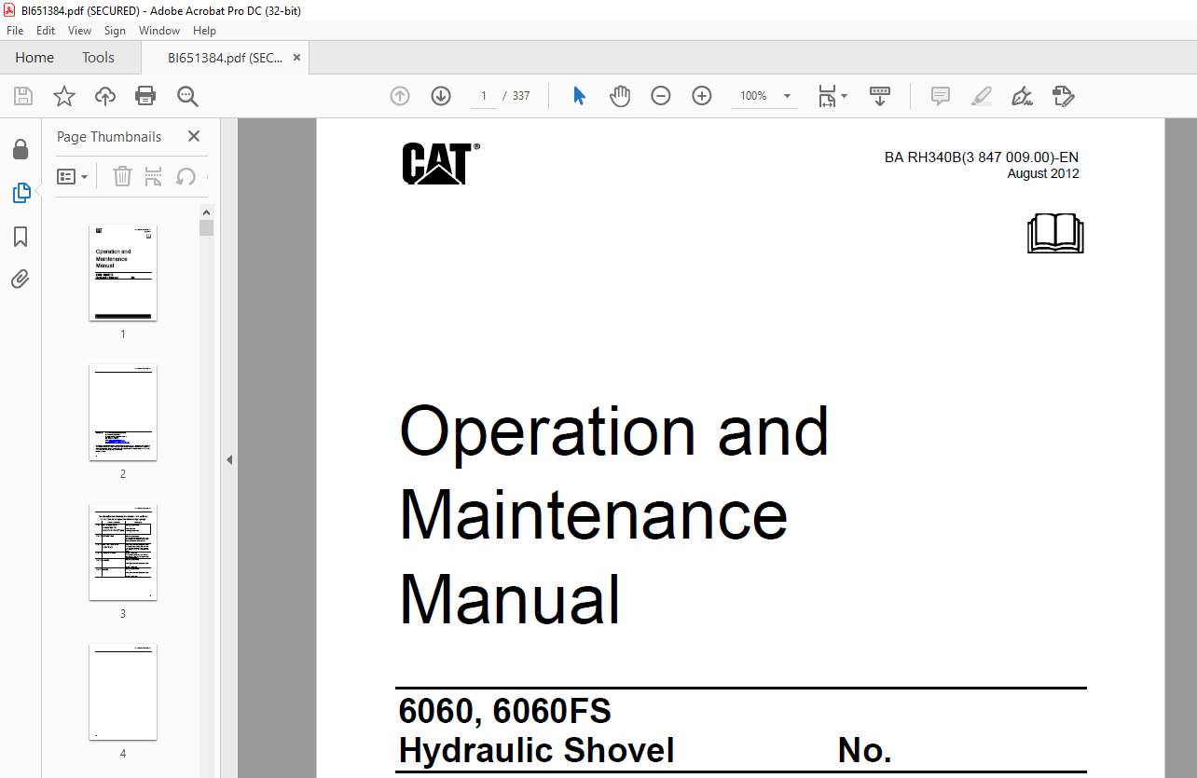Click the page break print icon
Image resolution: width=1197 pixels, height=778 pixels.
(154, 176)
